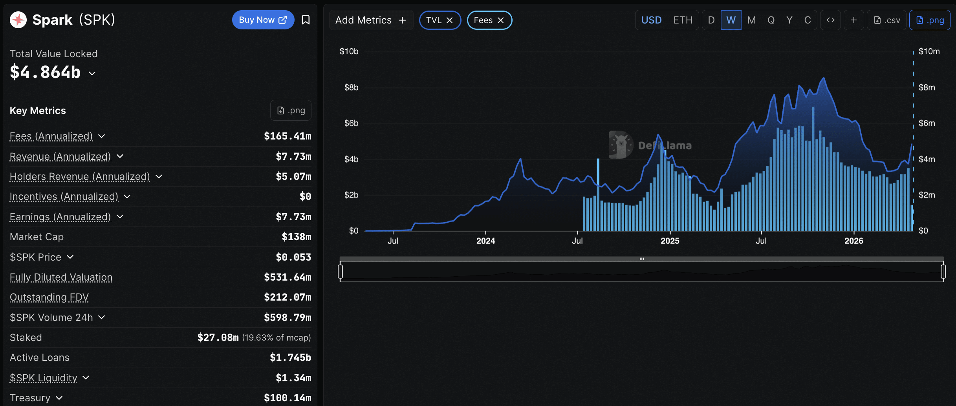Image resolution: width=956 pixels, height=406 pixels.
Task: Expand Holders Revenue (Annualized) row
Action: point(159,177)
